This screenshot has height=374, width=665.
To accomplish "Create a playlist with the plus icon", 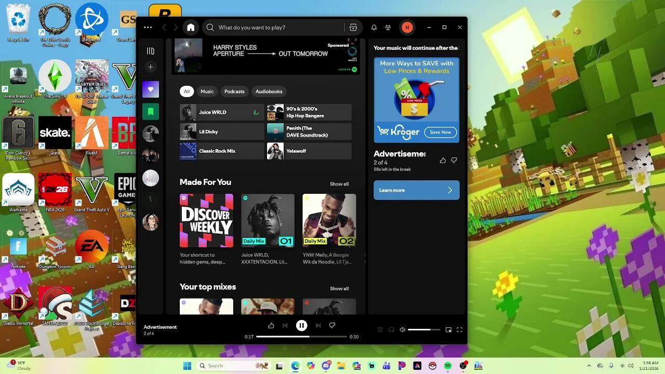I will [151, 67].
